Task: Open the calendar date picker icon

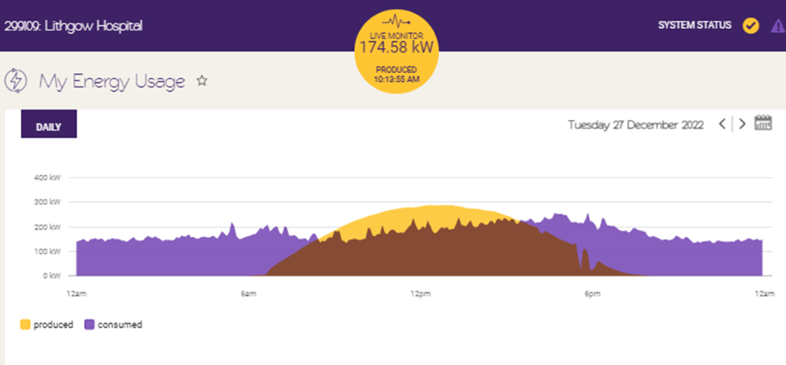Action: click(x=763, y=123)
